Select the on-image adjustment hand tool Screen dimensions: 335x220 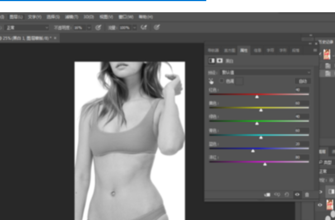[x=211, y=81]
